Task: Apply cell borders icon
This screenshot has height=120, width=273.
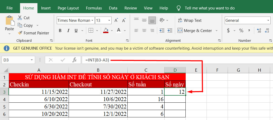Action: pyautogui.click(x=91, y=31)
